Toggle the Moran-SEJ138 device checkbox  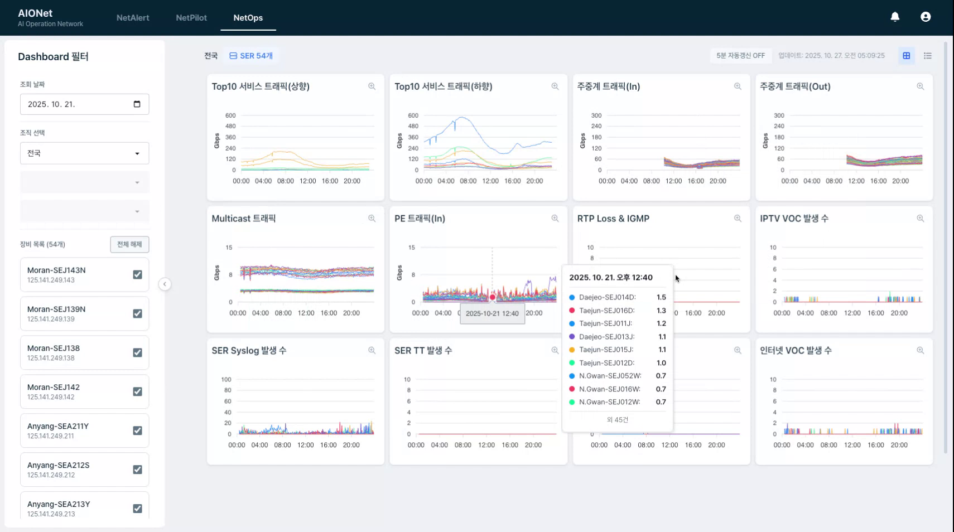pyautogui.click(x=137, y=352)
